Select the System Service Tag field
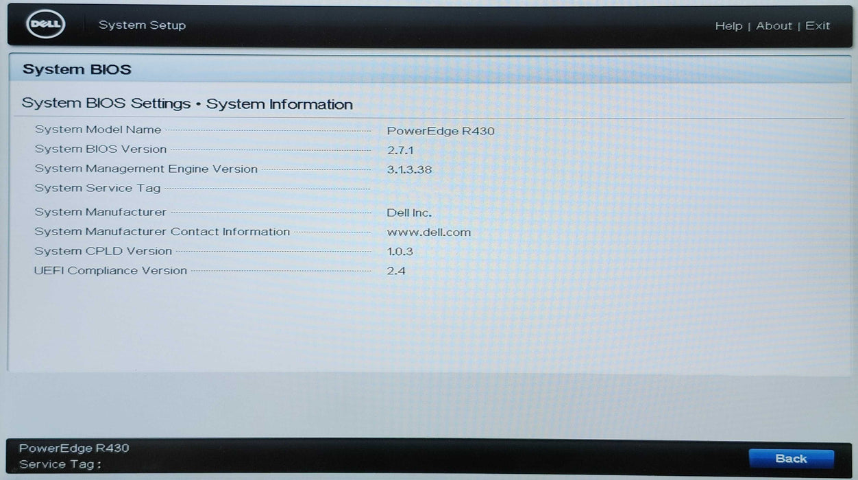This screenshot has height=480, width=858. coord(97,188)
